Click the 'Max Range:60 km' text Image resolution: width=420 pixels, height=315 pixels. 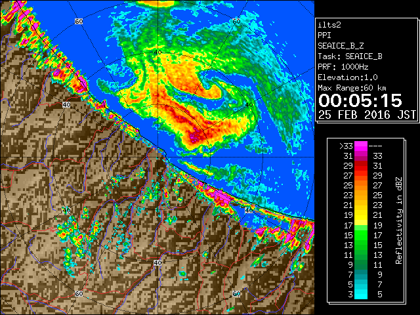pyautogui.click(x=352, y=88)
